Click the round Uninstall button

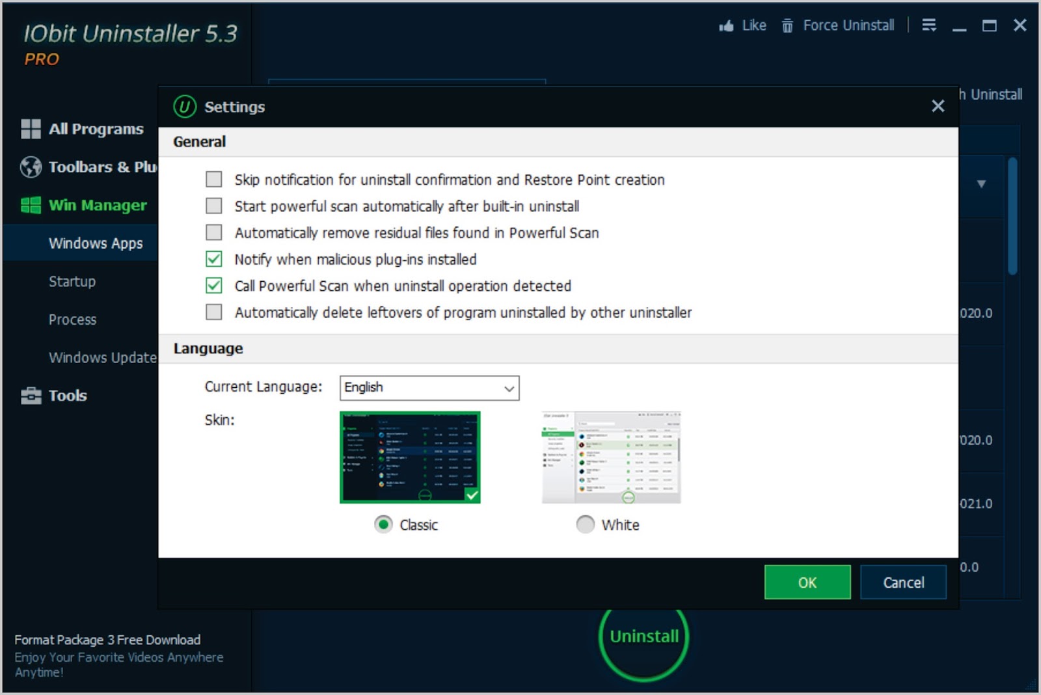[643, 636]
